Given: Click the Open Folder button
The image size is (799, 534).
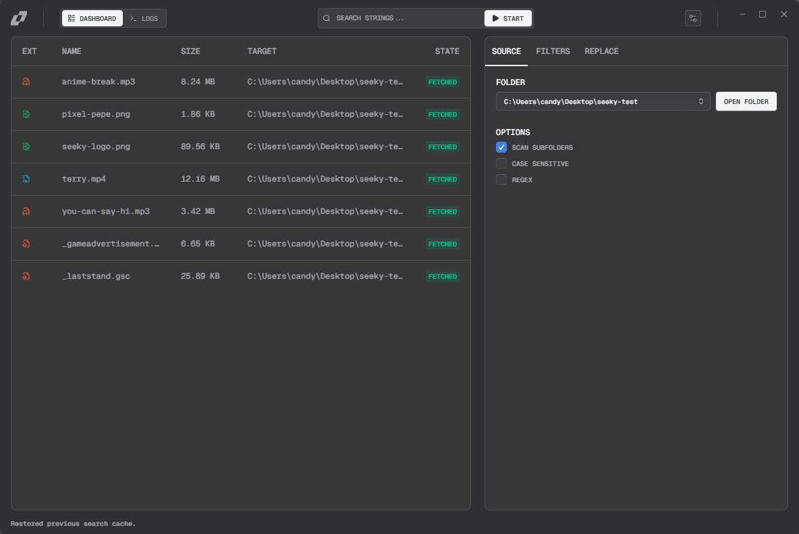Looking at the screenshot, I should coord(746,101).
